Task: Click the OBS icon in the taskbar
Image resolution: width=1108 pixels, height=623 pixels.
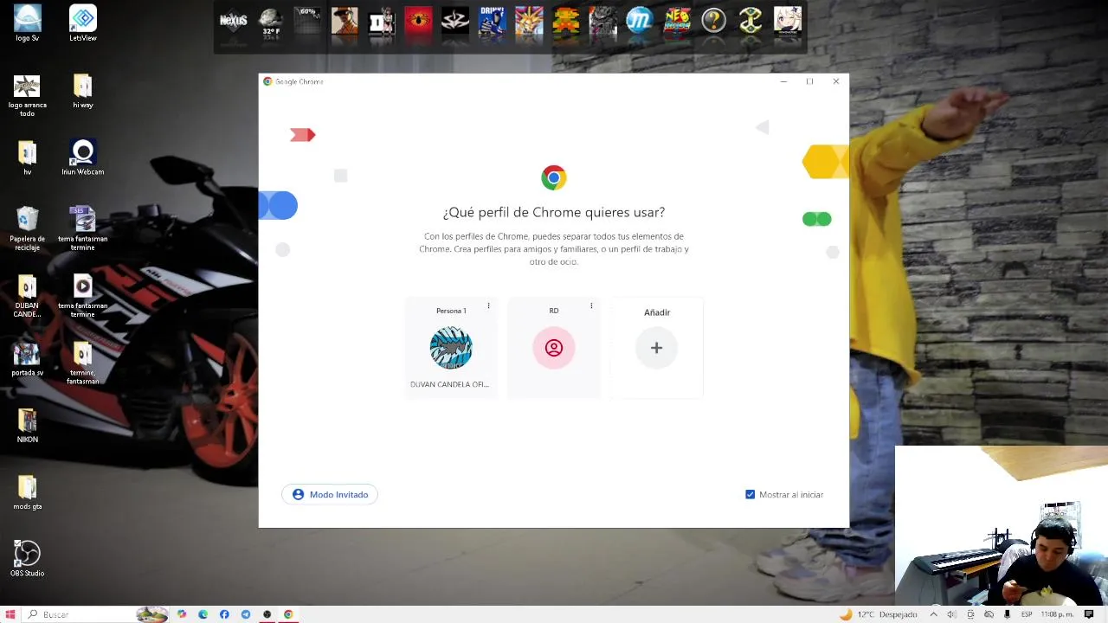Action: click(x=267, y=614)
